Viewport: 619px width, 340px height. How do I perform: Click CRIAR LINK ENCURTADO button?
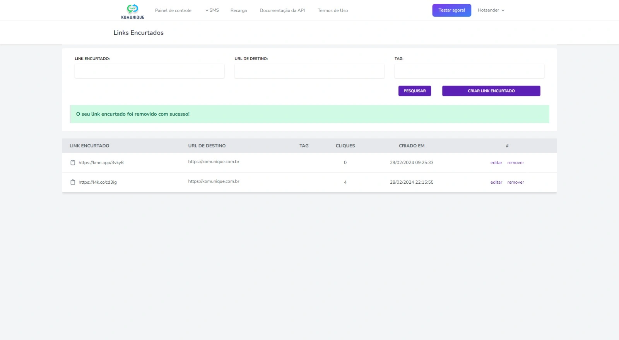pyautogui.click(x=491, y=91)
